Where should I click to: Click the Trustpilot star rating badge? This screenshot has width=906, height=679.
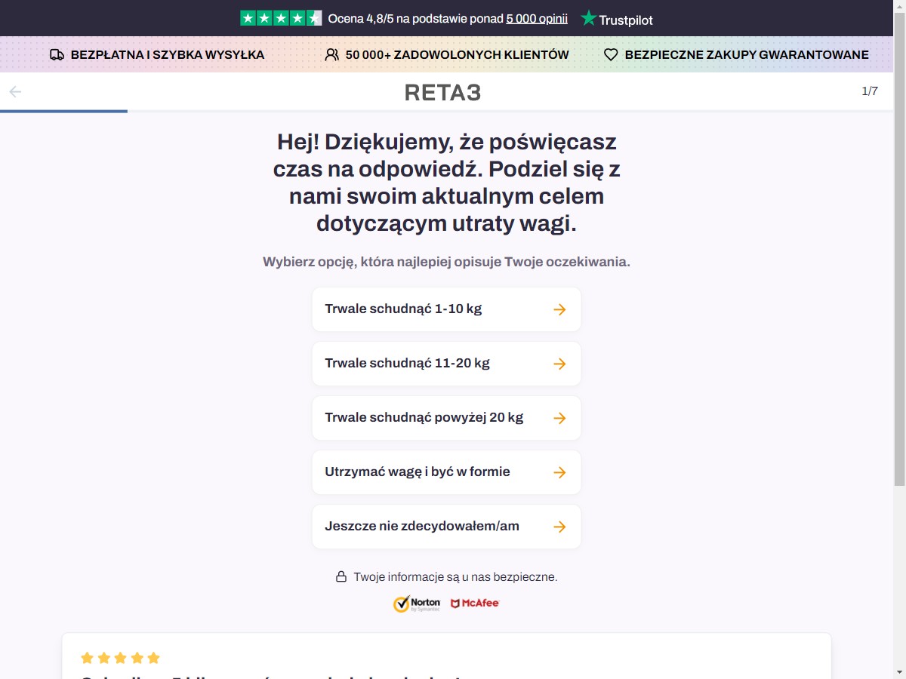coord(281,18)
